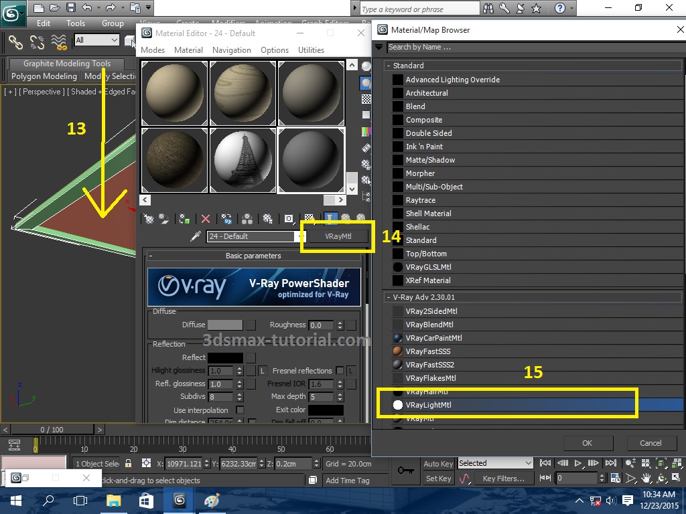
Task: Open the Navigation menu in Material Editor
Action: [x=231, y=50]
